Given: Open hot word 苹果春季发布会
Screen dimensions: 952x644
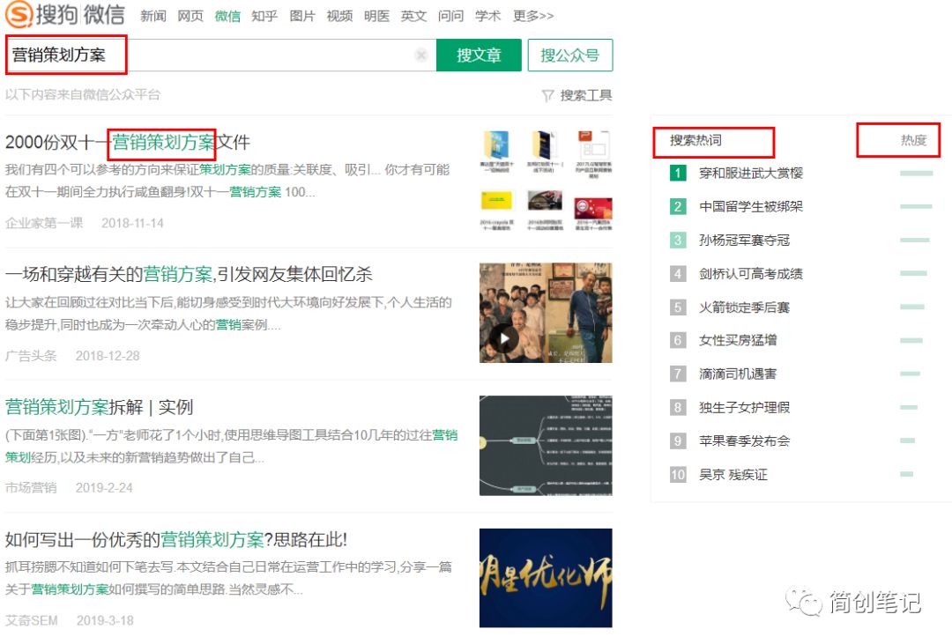Looking at the screenshot, I should point(744,441).
